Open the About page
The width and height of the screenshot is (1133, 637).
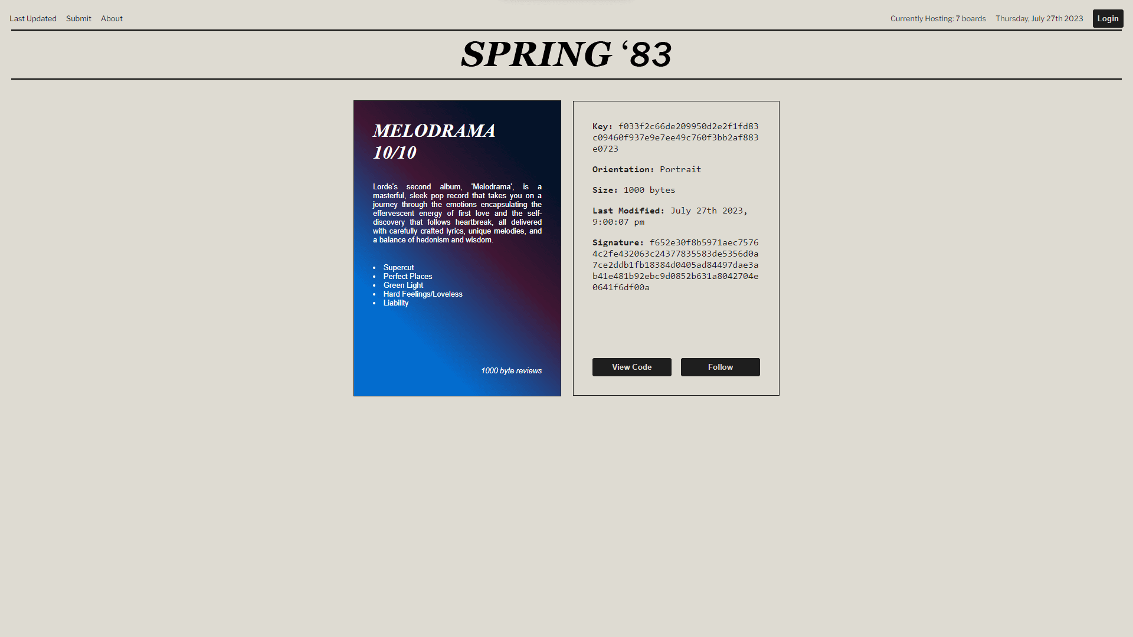[112, 18]
